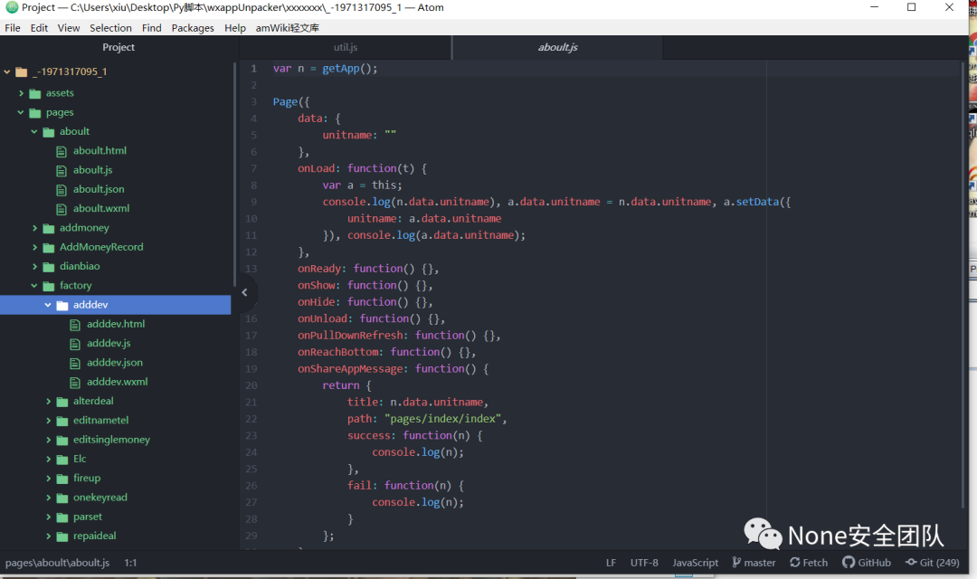Click the aboult.json file icon
The height and width of the screenshot is (579, 977).
pyautogui.click(x=62, y=190)
